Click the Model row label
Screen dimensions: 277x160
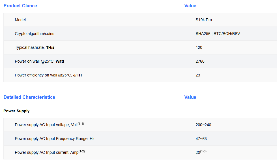(20, 20)
